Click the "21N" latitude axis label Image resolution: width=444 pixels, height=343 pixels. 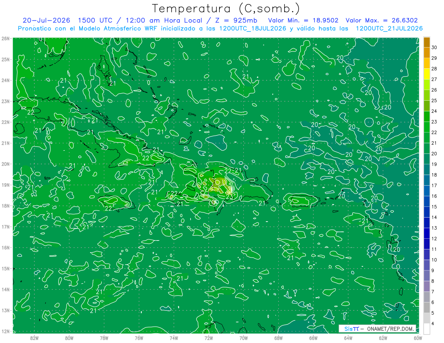(x=5, y=143)
